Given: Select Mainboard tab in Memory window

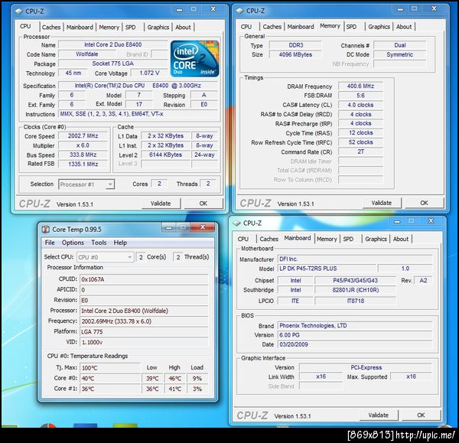Looking at the screenshot, I should pos(301,27).
